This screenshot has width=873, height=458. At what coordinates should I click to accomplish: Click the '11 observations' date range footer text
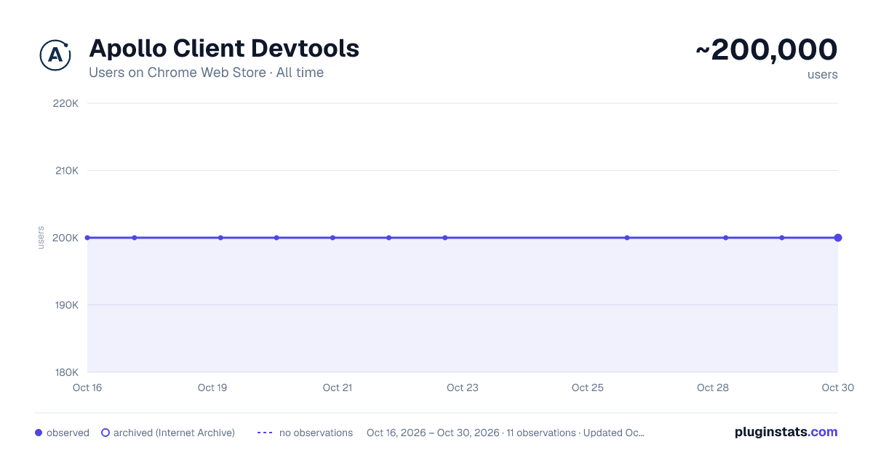point(506,433)
